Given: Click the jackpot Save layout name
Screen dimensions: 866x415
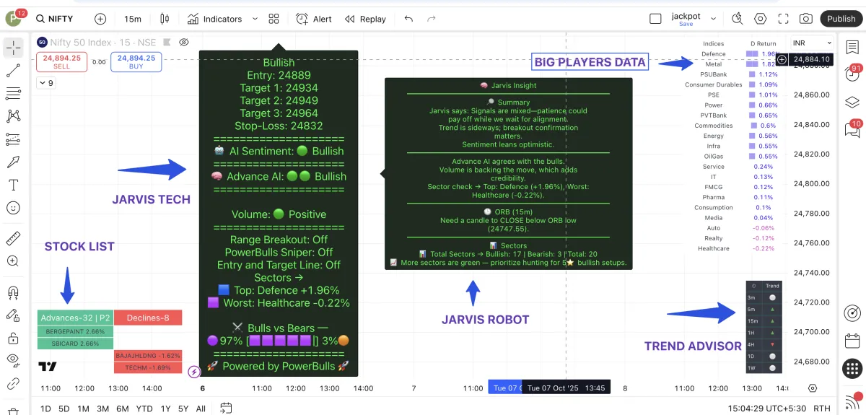Looking at the screenshot, I should 686,19.
